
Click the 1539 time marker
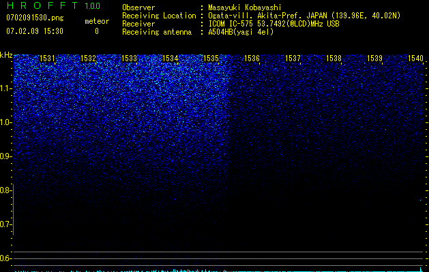coord(375,58)
